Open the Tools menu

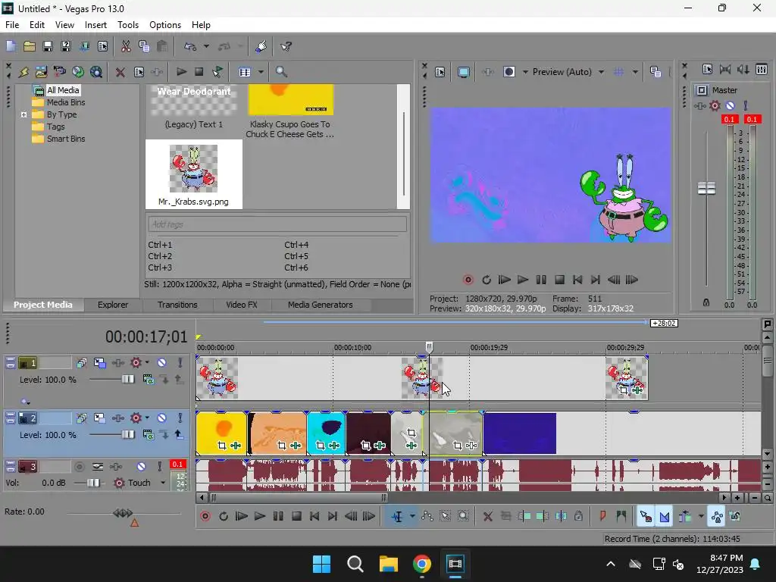pos(127,25)
